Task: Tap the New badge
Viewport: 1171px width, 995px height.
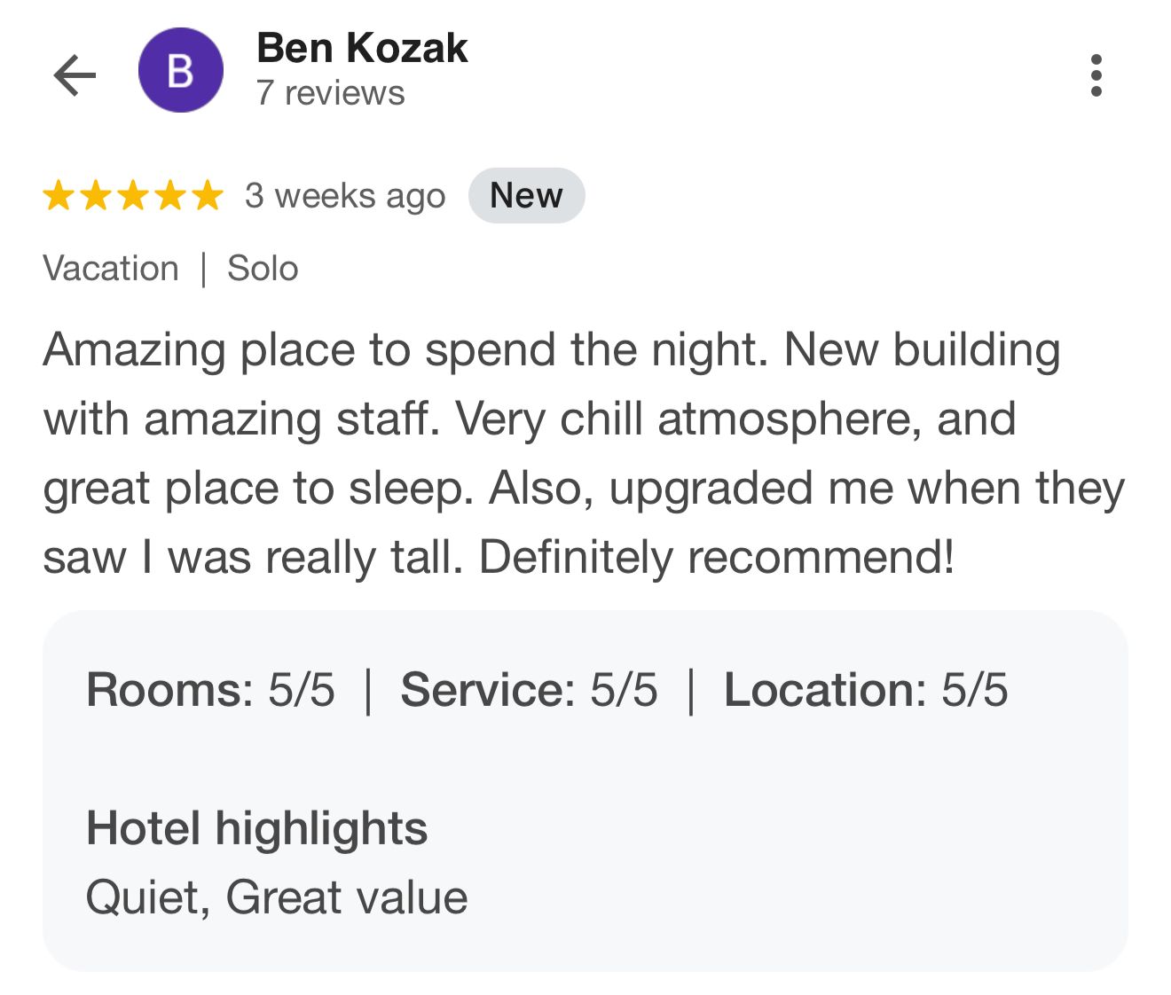Action: (526, 196)
